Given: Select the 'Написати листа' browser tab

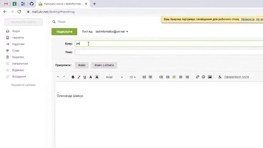Looking at the screenshot, I should coord(62,4).
